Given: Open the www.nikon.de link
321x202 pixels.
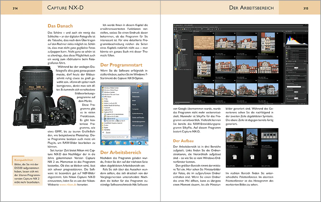Looking at the screenshot, I should point(68,184).
